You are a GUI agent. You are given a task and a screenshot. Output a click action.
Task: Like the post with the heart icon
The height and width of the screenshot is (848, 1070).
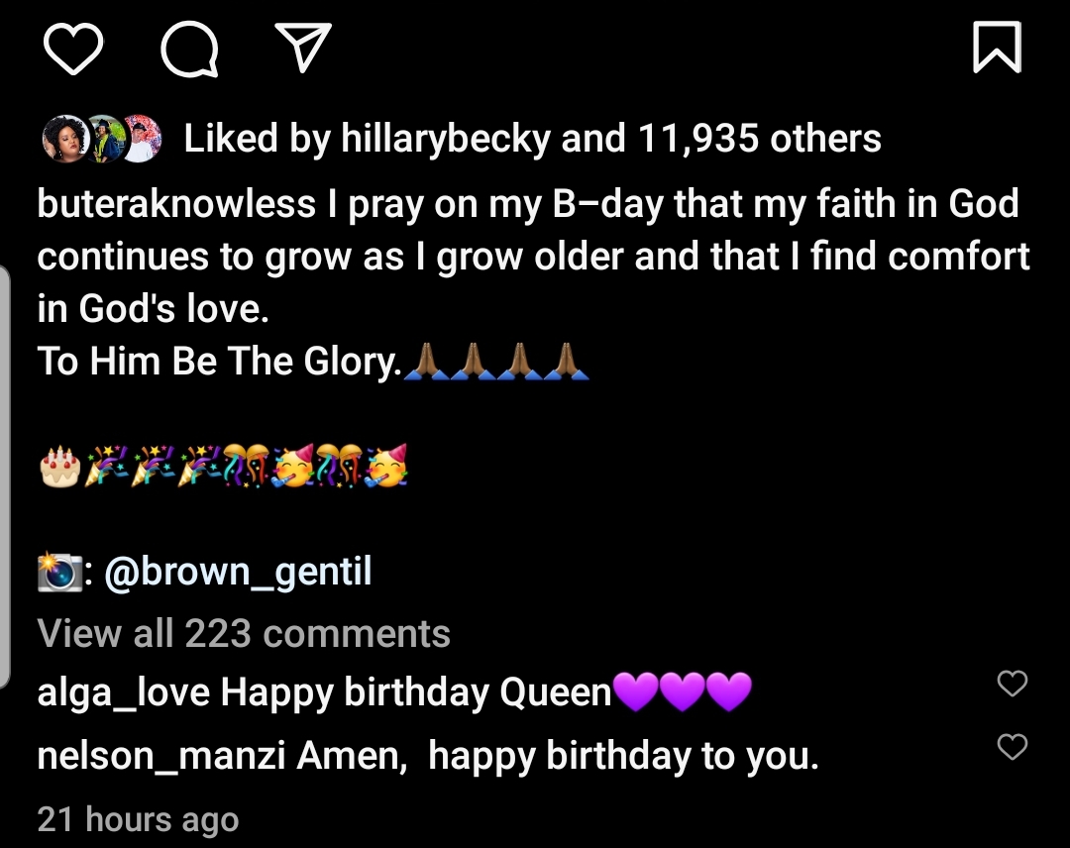[x=74, y=50]
